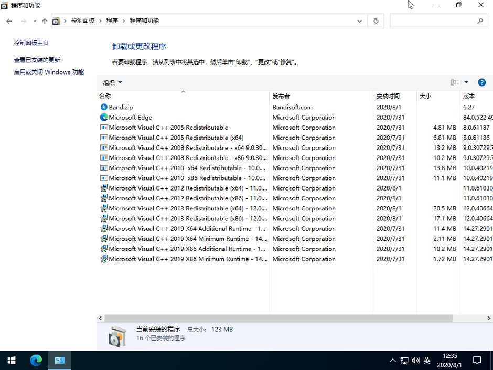
Task: Click icon of Visual C++ 2008 x64 entry
Action: pos(104,147)
